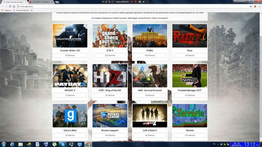Screen dimensions: 262x147
Task: Open File Explorer from the taskbar
Action: [x=20, y=144]
